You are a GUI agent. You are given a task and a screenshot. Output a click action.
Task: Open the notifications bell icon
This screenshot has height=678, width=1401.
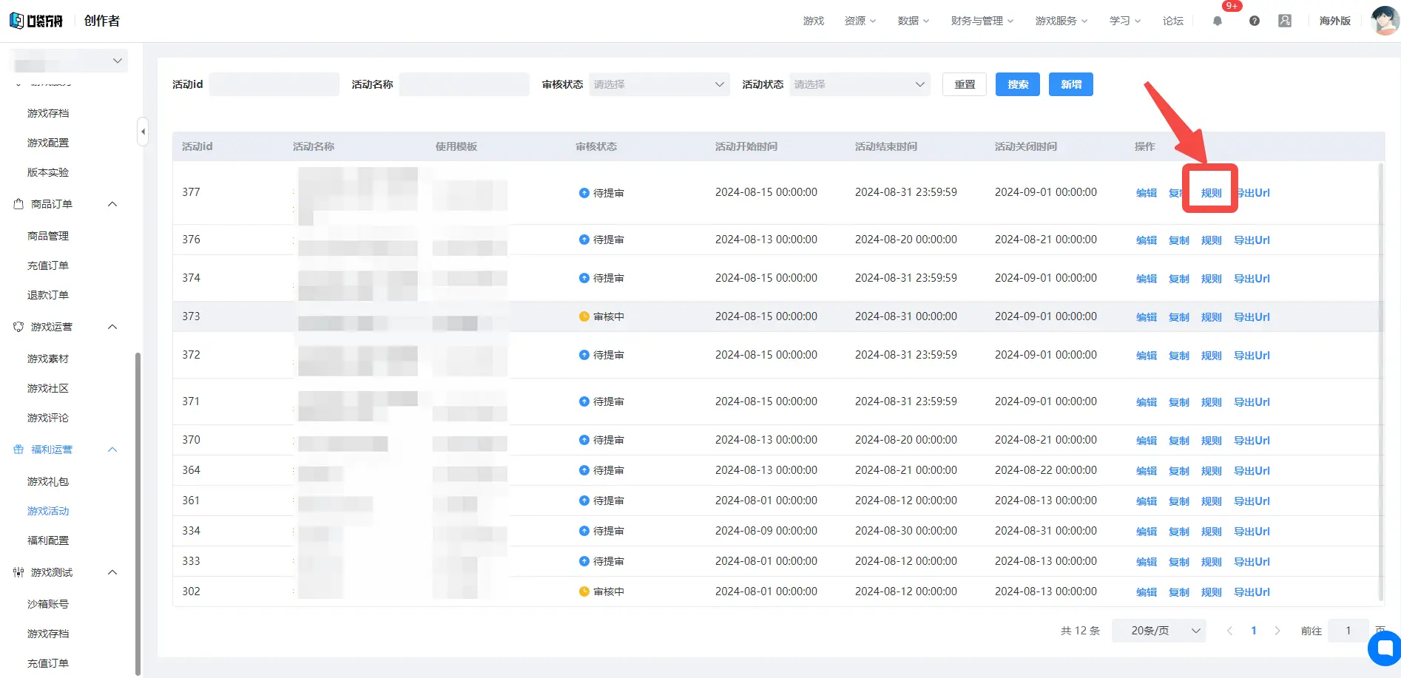tap(1218, 21)
